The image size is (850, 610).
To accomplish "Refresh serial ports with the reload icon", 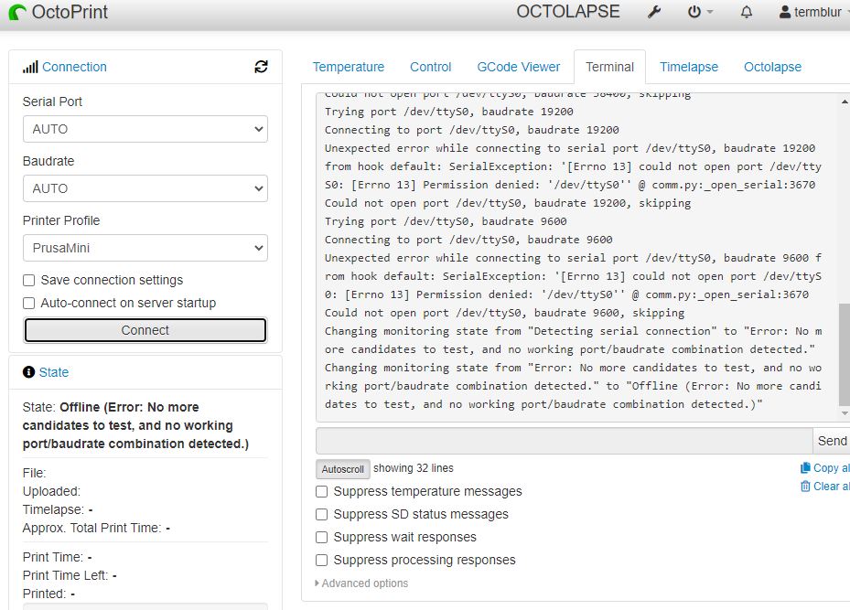I will pos(262,67).
